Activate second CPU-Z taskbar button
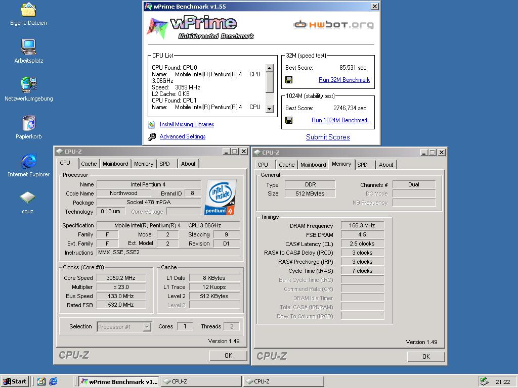This screenshot has width=518, height=388. tap(284, 382)
